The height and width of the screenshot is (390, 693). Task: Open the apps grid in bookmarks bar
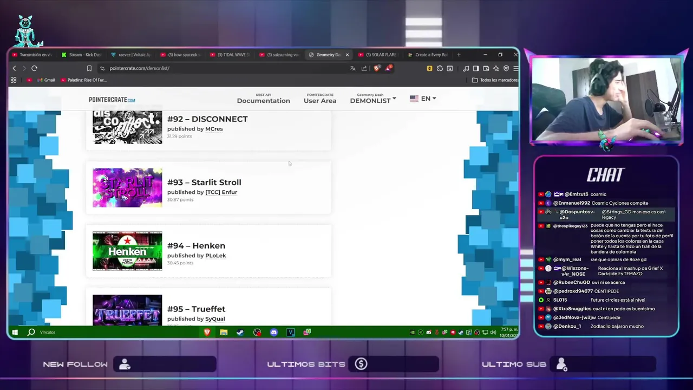[x=14, y=80]
